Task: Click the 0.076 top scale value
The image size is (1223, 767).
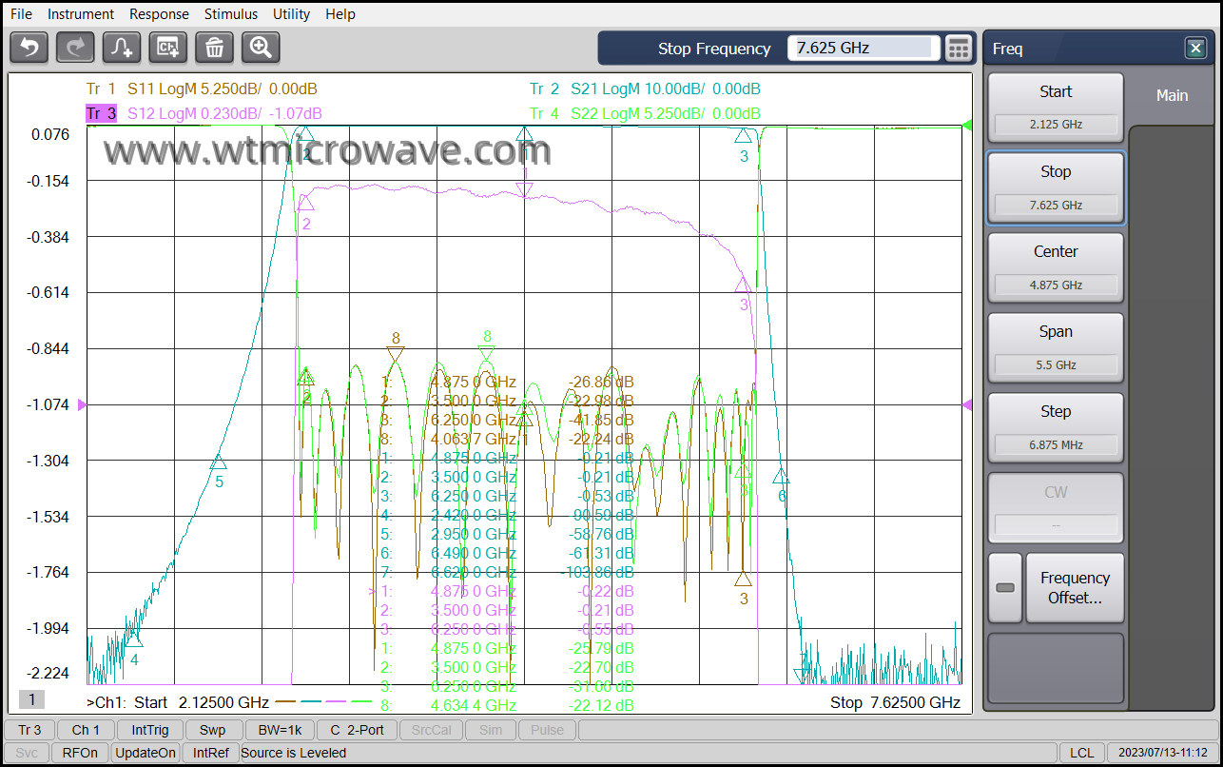Action: tap(51, 134)
